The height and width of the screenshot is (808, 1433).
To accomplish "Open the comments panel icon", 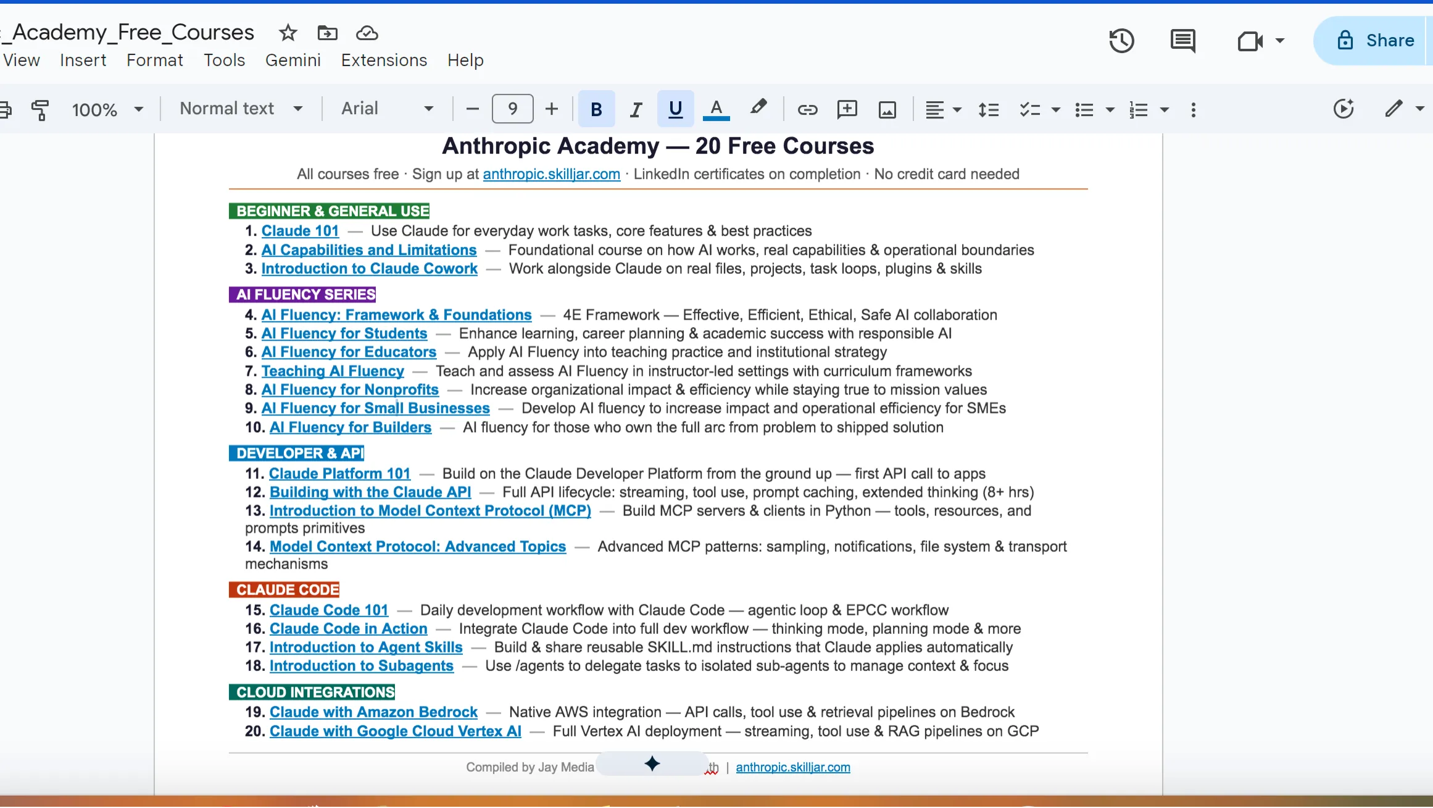I will click(1182, 41).
